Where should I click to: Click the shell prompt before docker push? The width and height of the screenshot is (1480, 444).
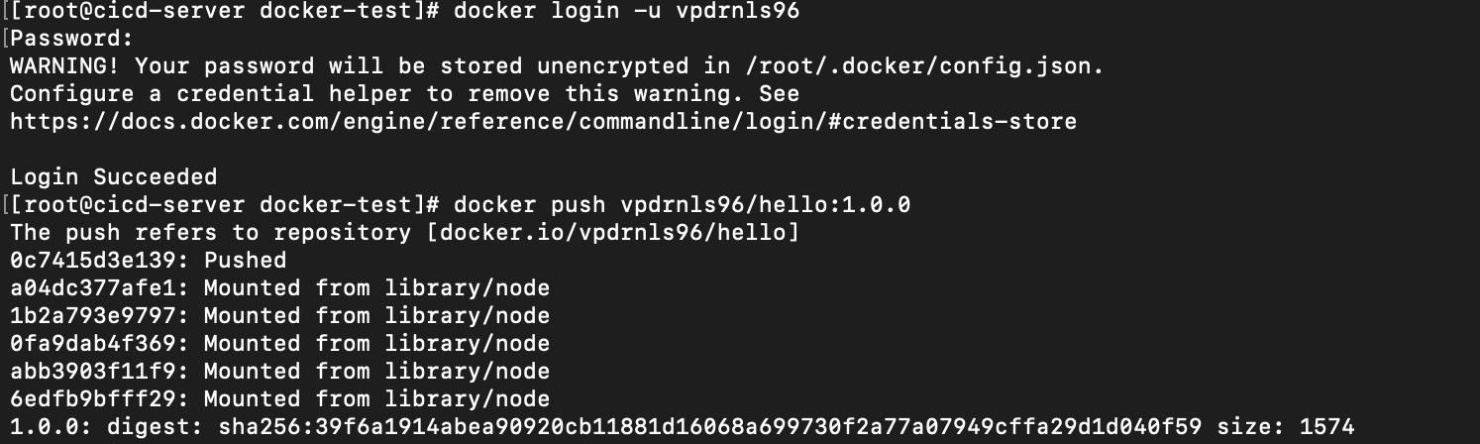click(225, 205)
